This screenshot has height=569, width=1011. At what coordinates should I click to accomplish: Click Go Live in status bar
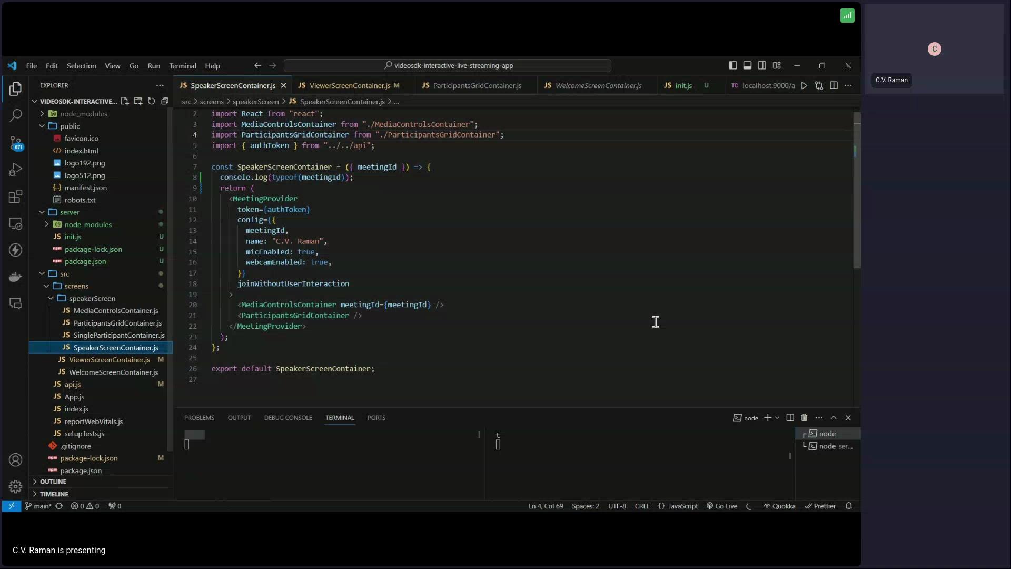coord(721,506)
